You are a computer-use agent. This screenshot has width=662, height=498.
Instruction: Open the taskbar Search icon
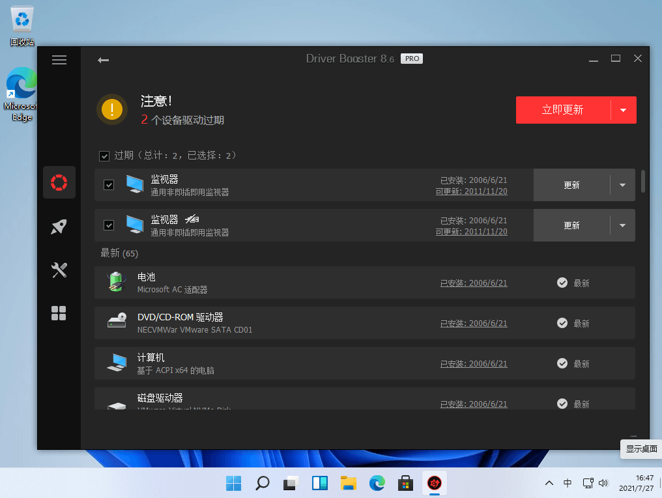(262, 483)
